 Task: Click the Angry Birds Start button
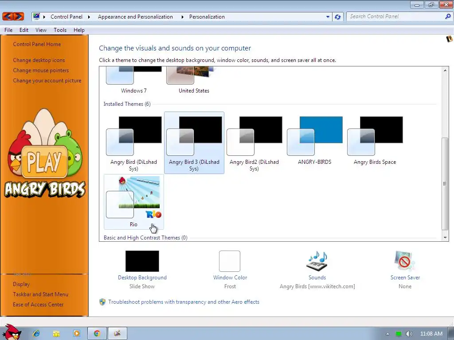[x=11, y=332]
